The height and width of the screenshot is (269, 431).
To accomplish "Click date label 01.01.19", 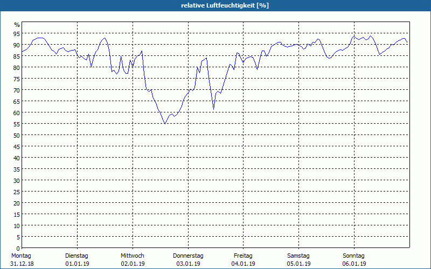I will click(x=77, y=264).
